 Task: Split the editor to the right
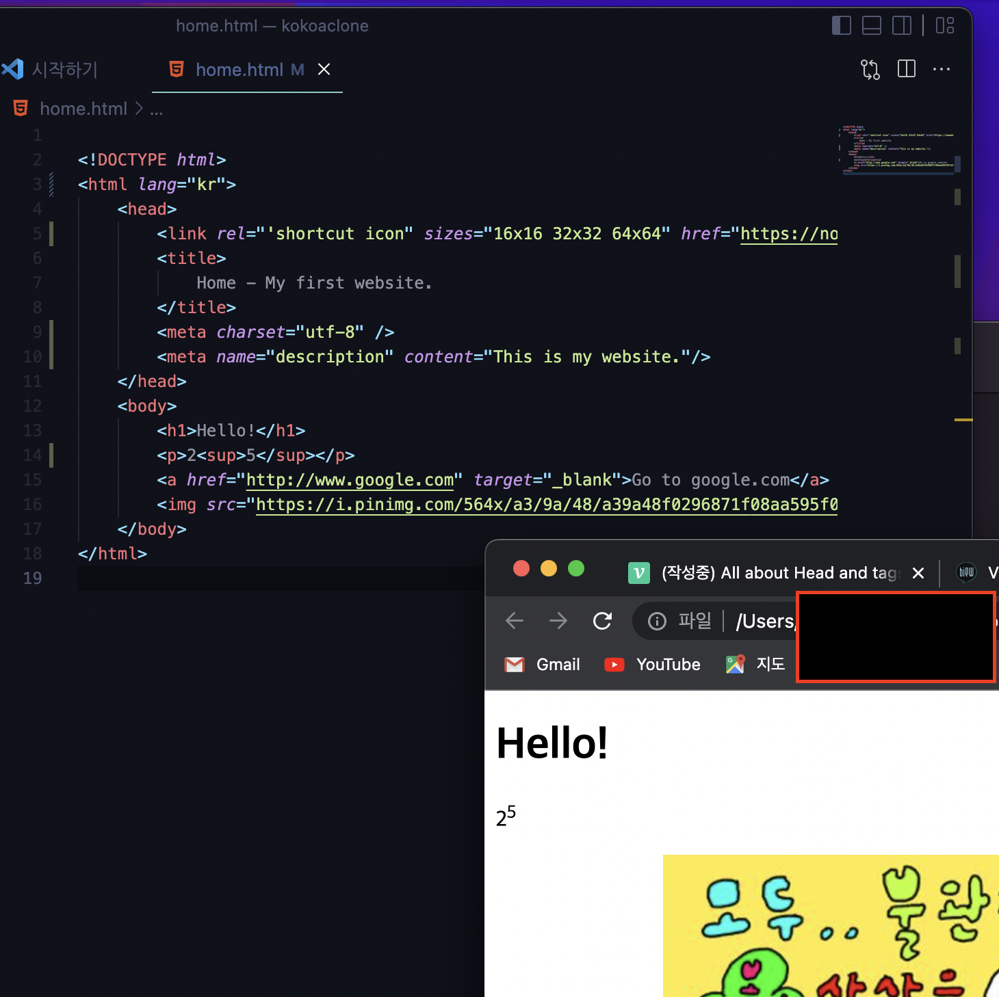coord(907,69)
